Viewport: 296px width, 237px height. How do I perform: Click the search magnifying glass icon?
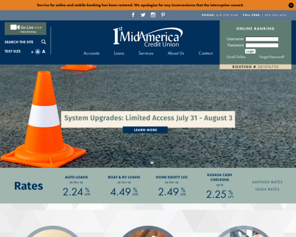[43, 42]
